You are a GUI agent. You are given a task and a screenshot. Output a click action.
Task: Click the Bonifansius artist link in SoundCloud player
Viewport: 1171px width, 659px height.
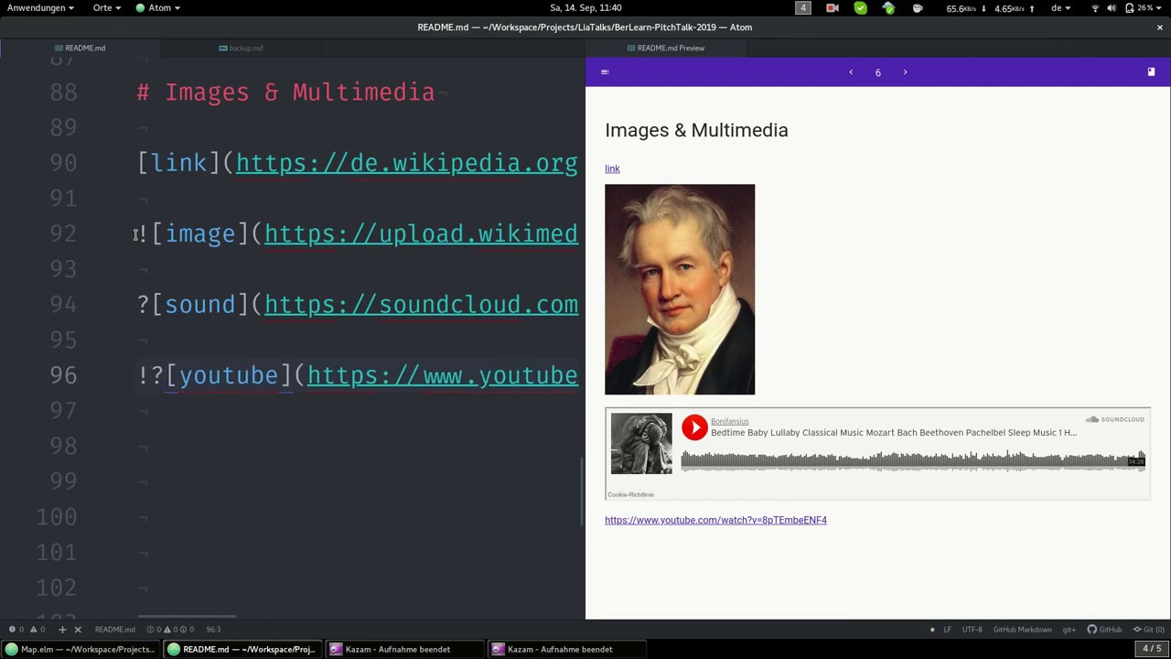[x=729, y=421]
